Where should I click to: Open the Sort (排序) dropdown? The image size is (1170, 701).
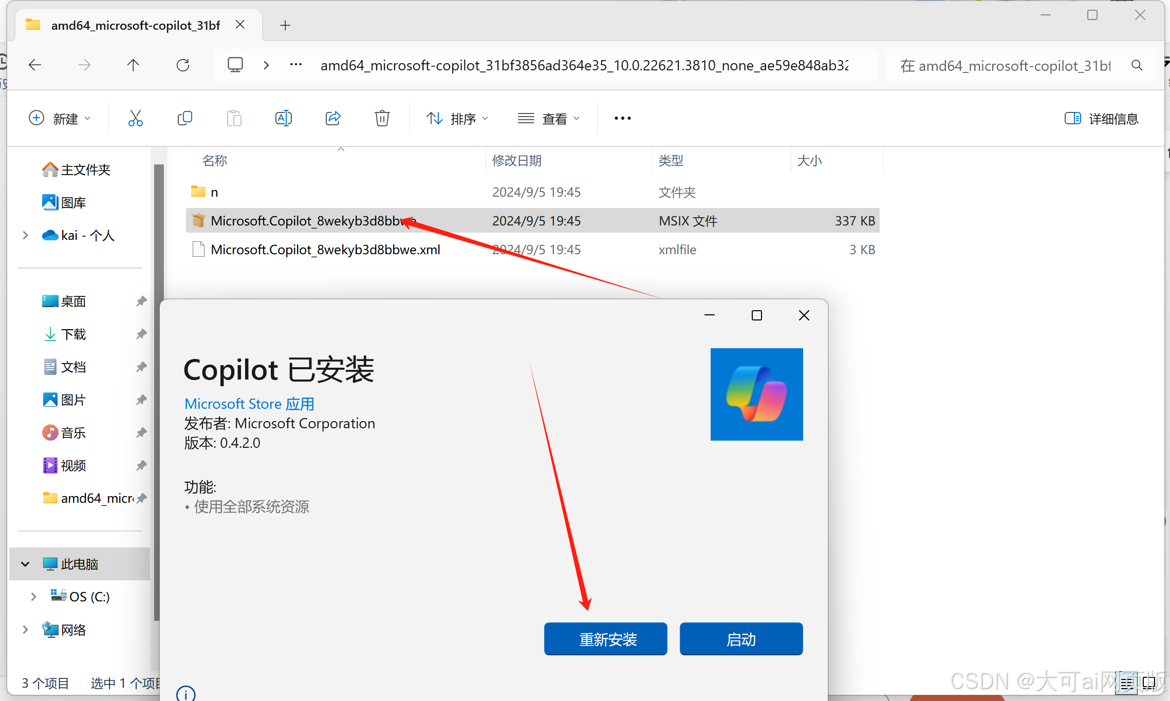click(x=457, y=119)
